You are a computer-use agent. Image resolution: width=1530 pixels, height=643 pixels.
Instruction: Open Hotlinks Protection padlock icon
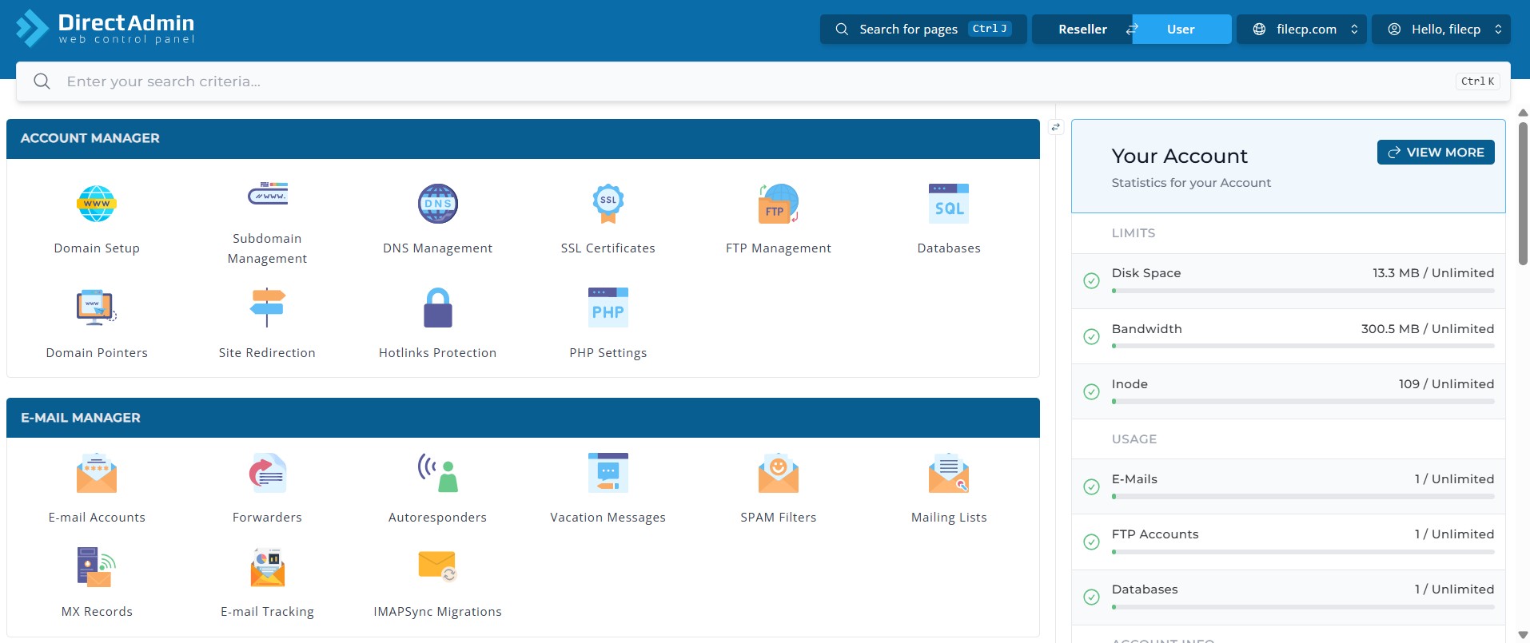(437, 308)
